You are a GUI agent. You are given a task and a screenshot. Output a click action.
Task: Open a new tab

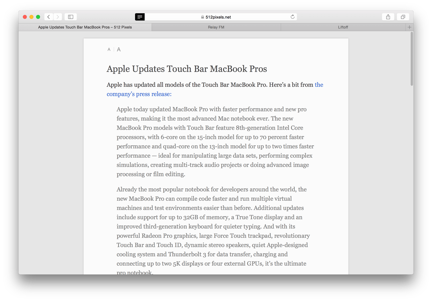tap(409, 27)
